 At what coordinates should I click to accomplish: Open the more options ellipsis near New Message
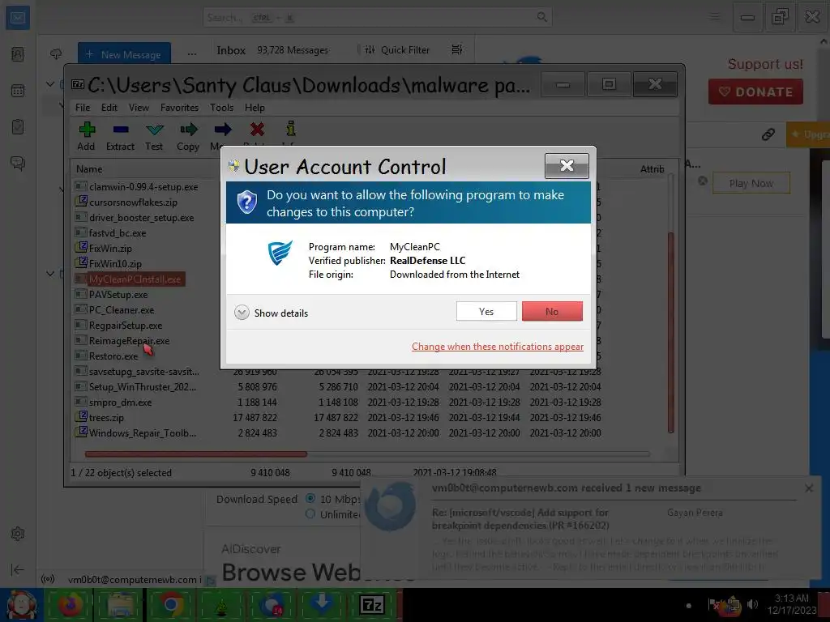coord(191,54)
